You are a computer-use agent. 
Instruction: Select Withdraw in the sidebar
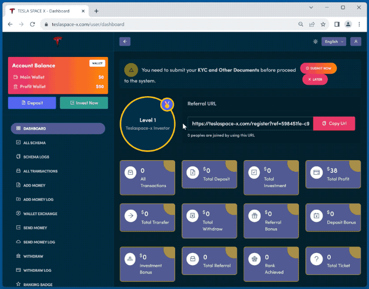pos(33,256)
